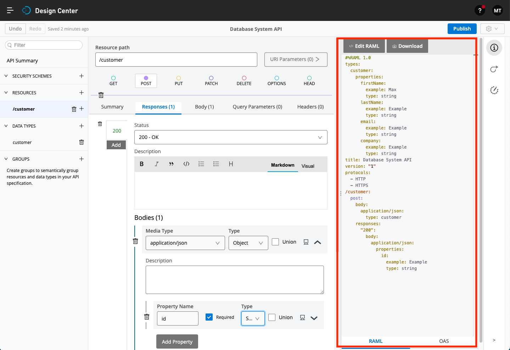The height and width of the screenshot is (350, 510).
Task: Switch to the OAS tab
Action: (x=444, y=341)
